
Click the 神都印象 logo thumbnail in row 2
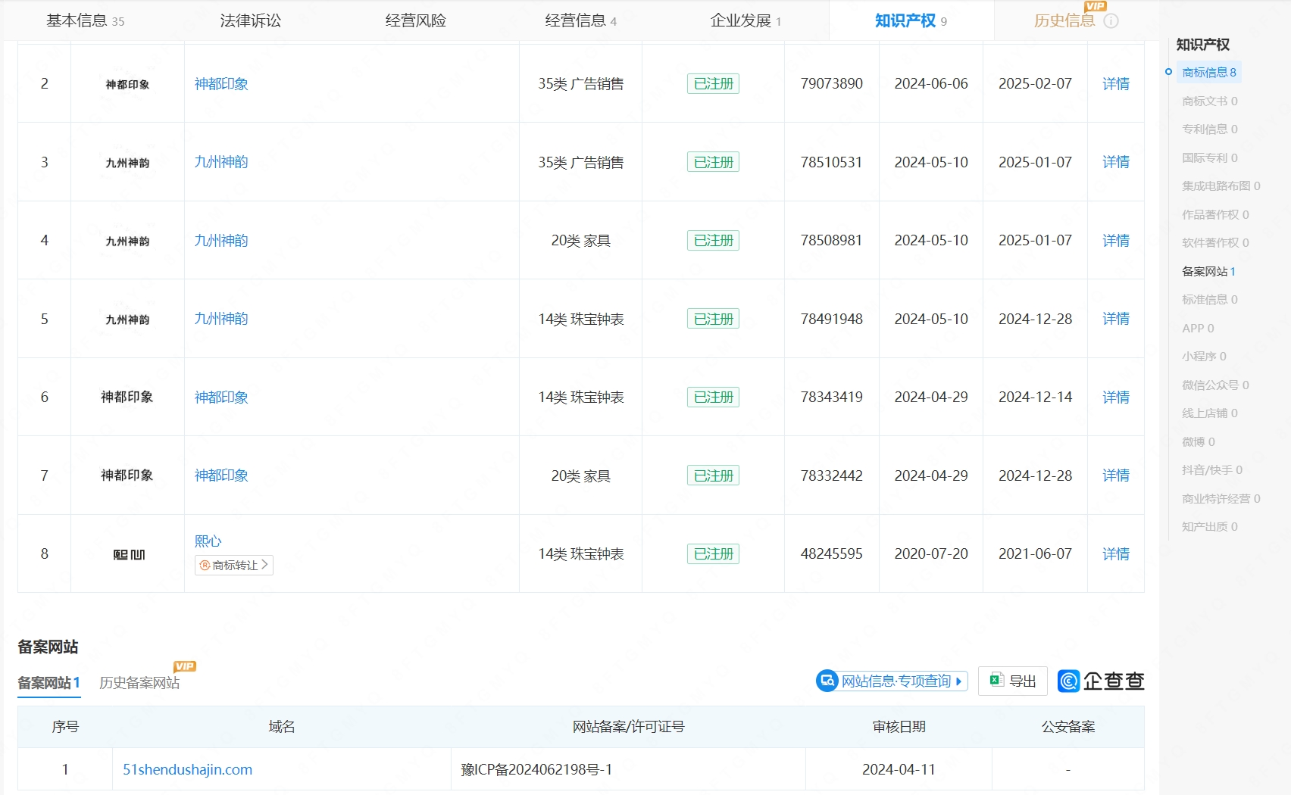tap(127, 84)
